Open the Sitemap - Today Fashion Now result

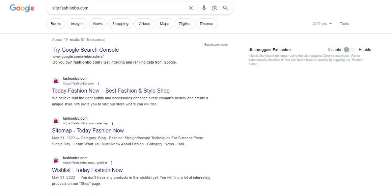click(88, 130)
